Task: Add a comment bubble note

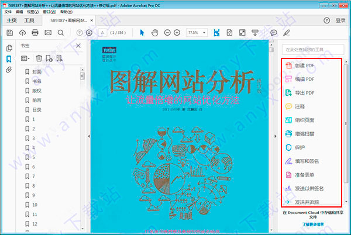Action: (274, 33)
